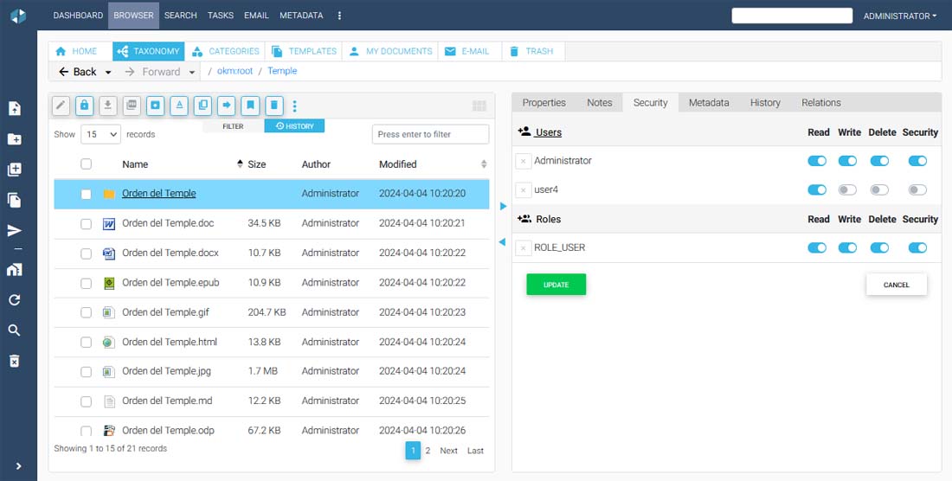Go to page 2 of records

coord(428,451)
